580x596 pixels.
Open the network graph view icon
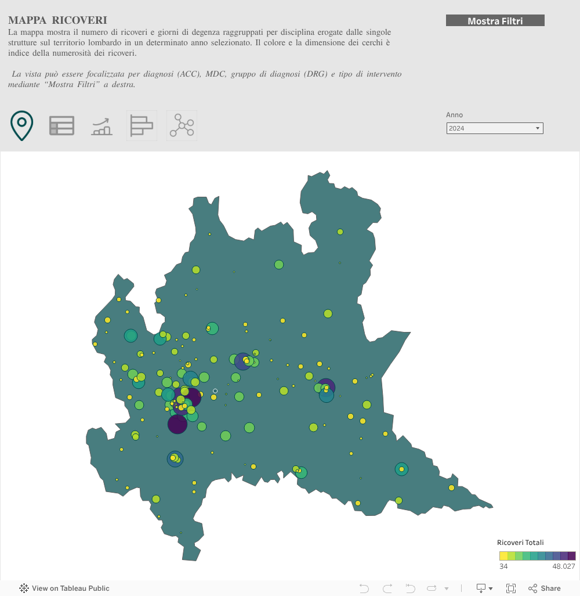click(182, 125)
